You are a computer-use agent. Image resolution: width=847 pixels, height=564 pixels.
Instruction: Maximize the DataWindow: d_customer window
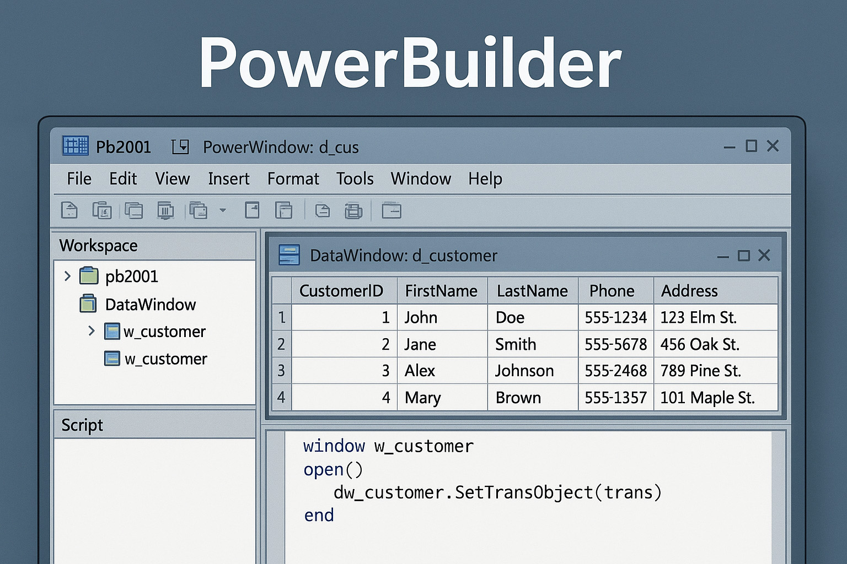[x=744, y=256]
